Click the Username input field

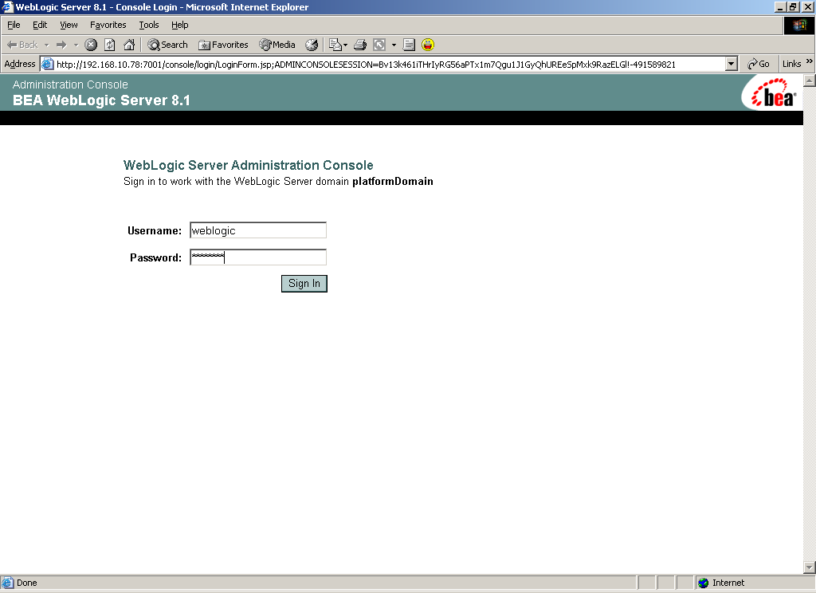click(x=258, y=230)
